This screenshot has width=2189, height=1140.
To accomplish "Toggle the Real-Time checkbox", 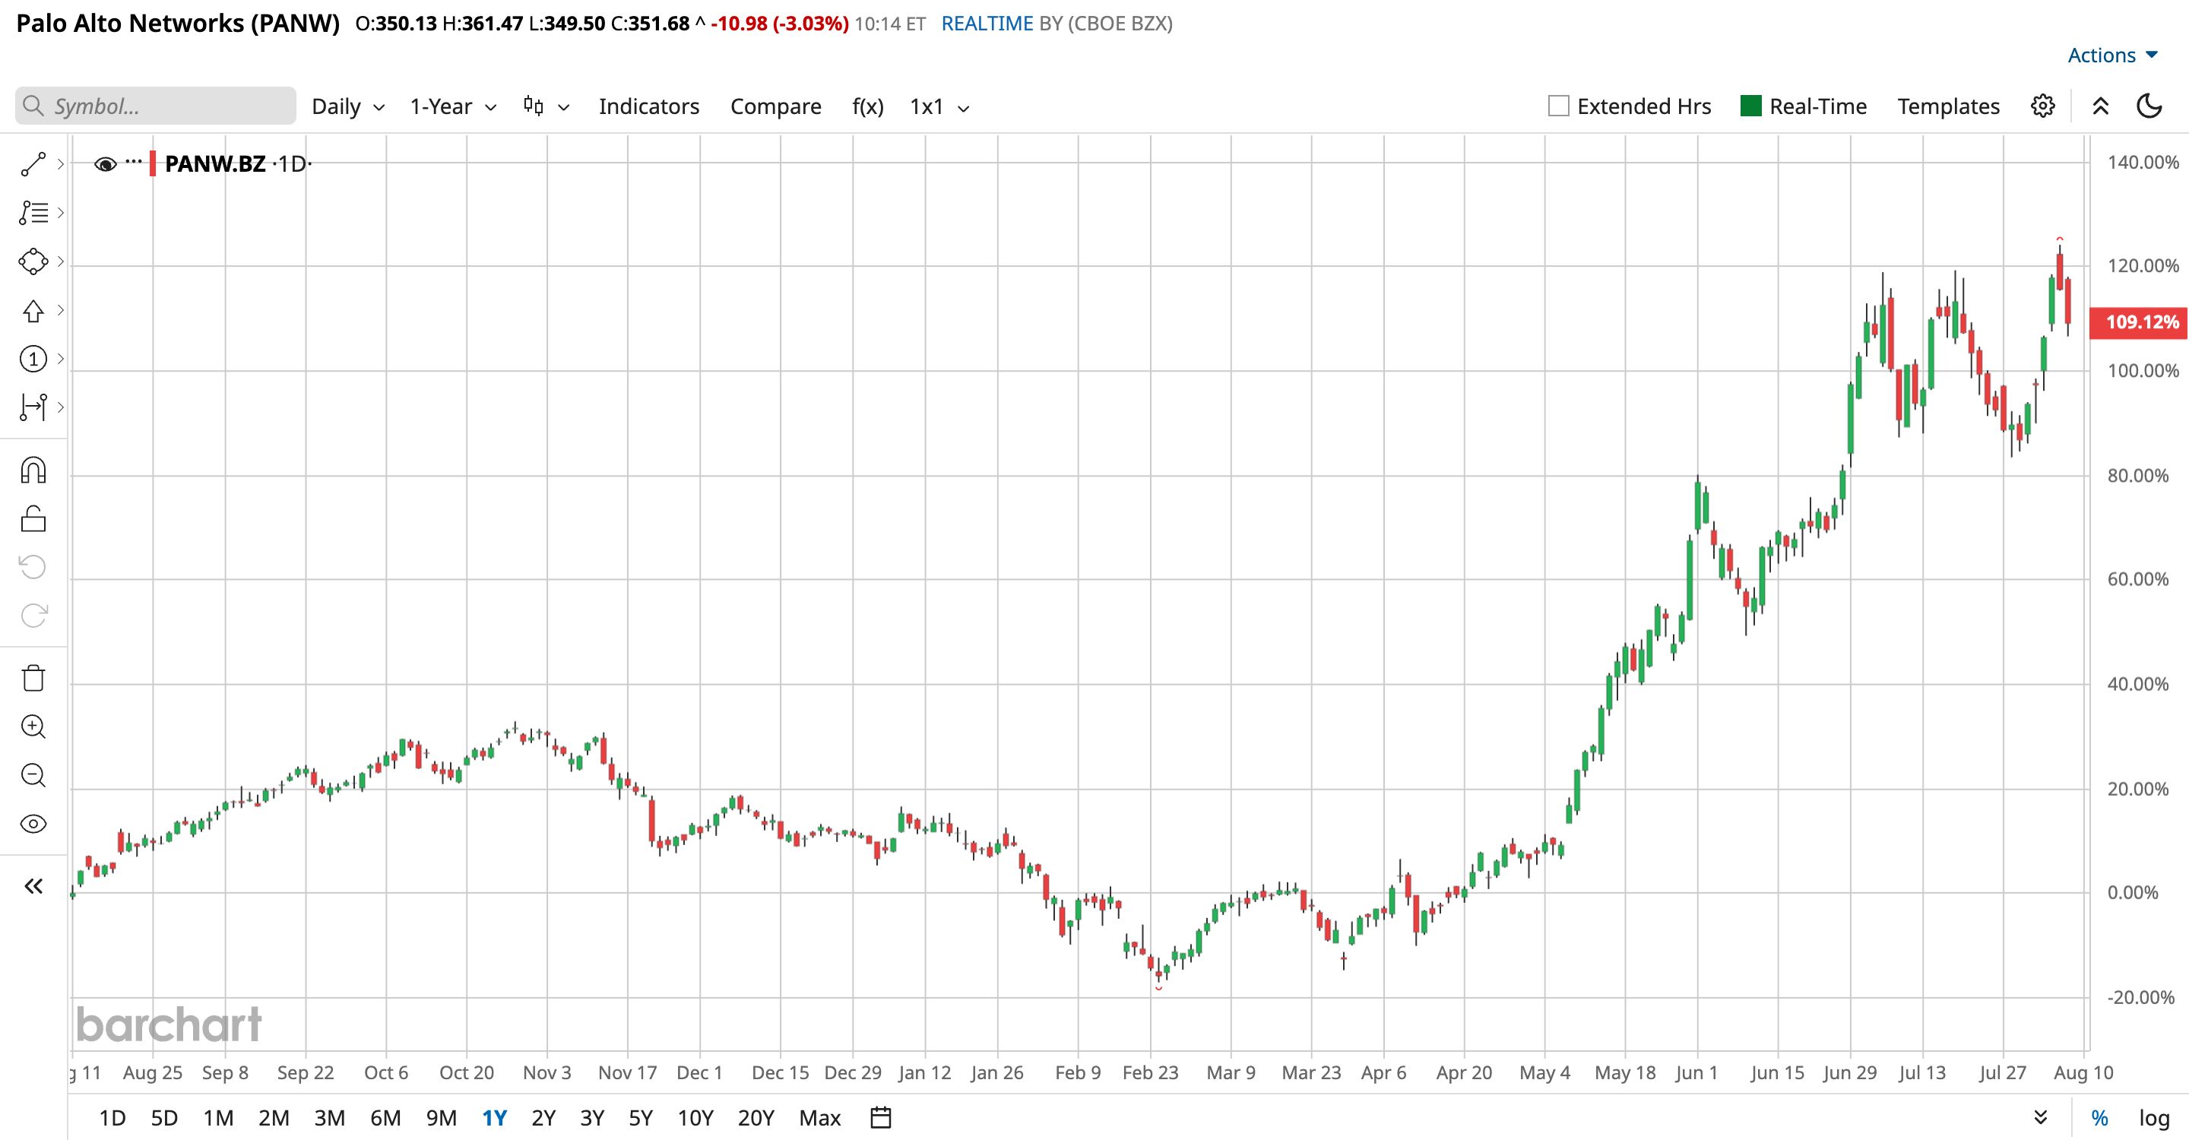I will [1750, 106].
